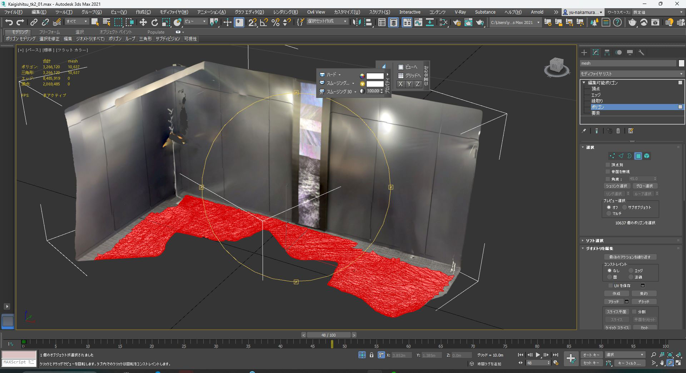Activate the Select and Scale tool
Image resolution: width=686 pixels, height=373 pixels.
pos(166,23)
